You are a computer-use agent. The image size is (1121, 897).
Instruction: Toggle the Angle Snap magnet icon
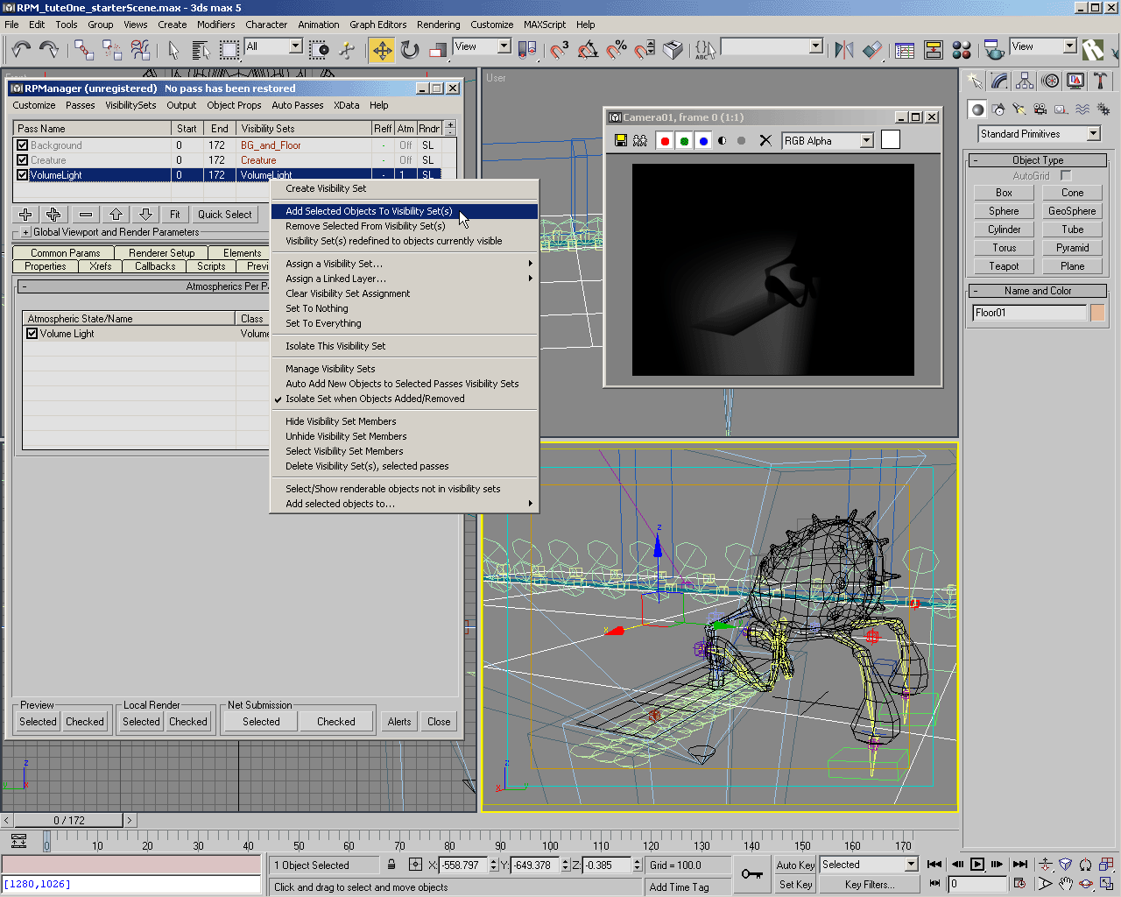pos(588,49)
